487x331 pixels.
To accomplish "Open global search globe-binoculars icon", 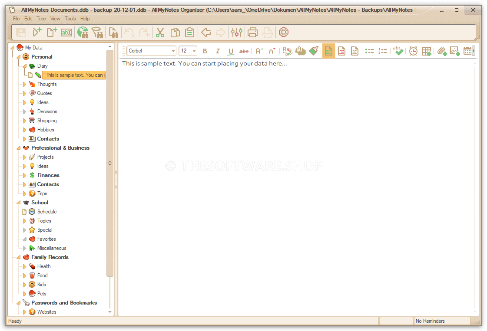I will point(83,32).
